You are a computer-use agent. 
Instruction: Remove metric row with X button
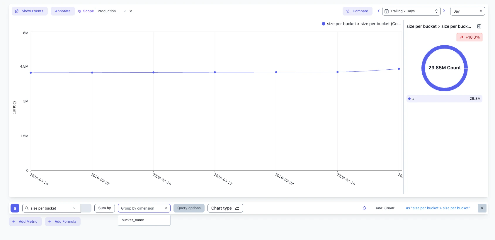point(482,208)
